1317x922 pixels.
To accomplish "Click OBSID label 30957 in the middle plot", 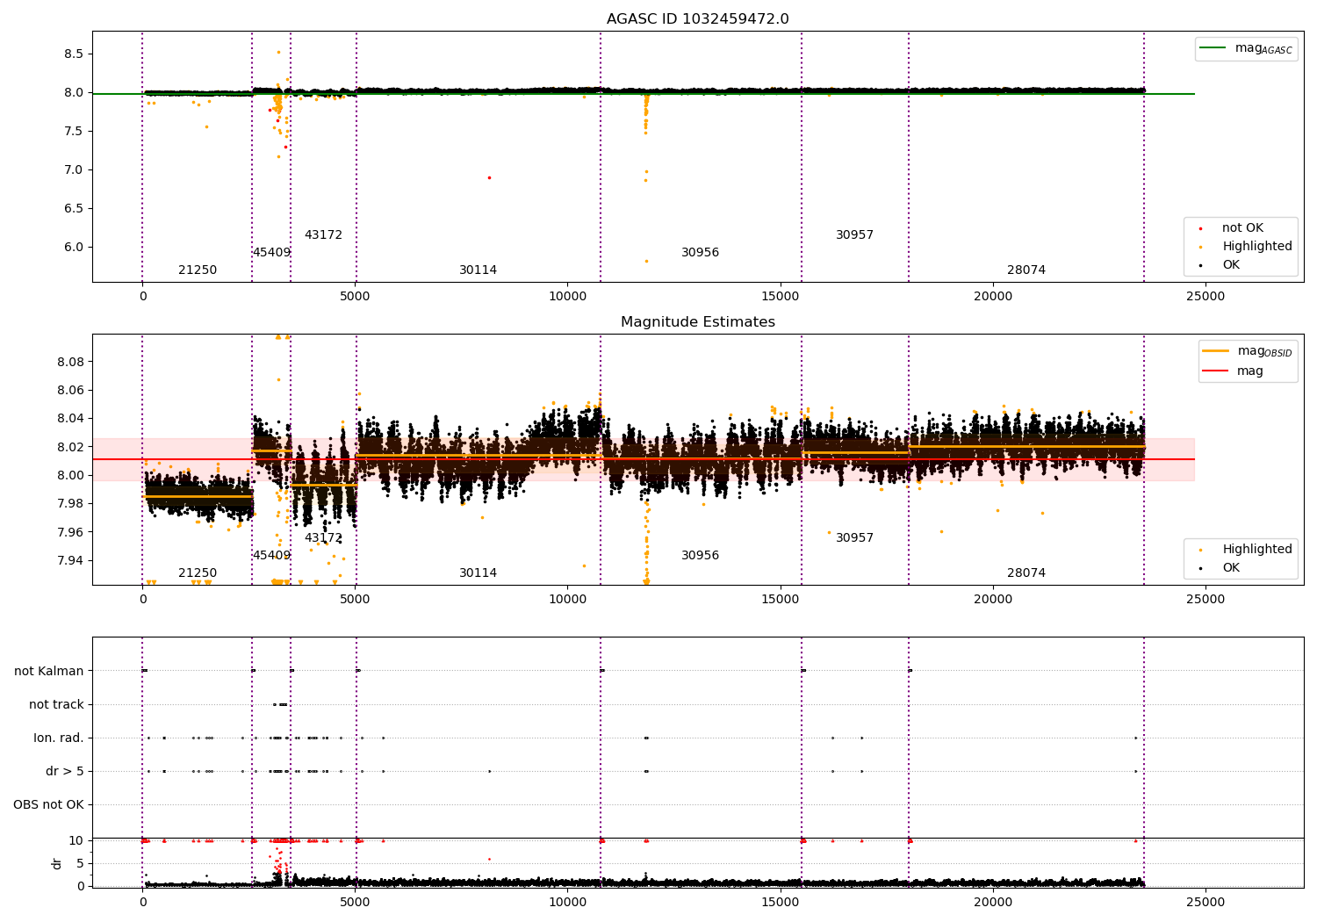I will point(854,538).
